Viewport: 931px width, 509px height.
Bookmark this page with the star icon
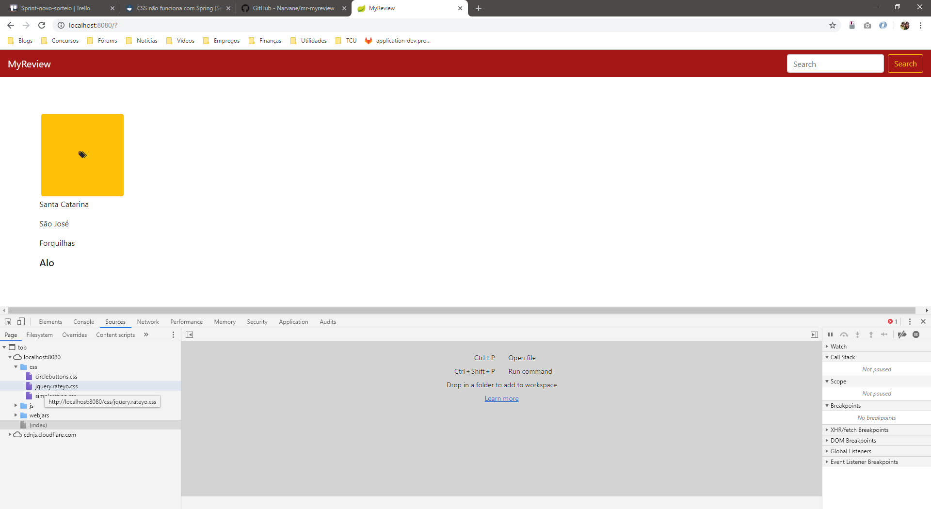click(x=833, y=25)
